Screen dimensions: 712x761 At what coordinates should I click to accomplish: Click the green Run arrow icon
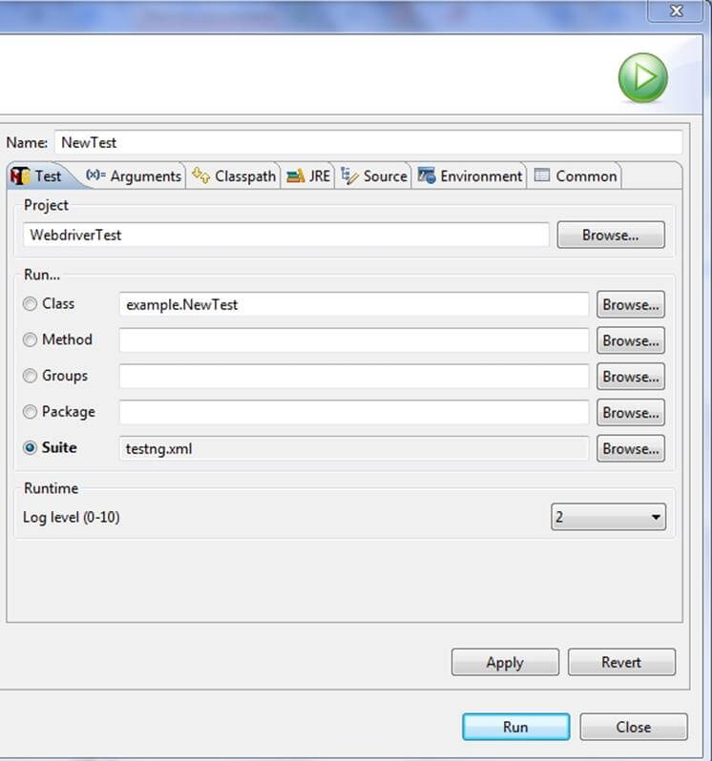(x=642, y=78)
